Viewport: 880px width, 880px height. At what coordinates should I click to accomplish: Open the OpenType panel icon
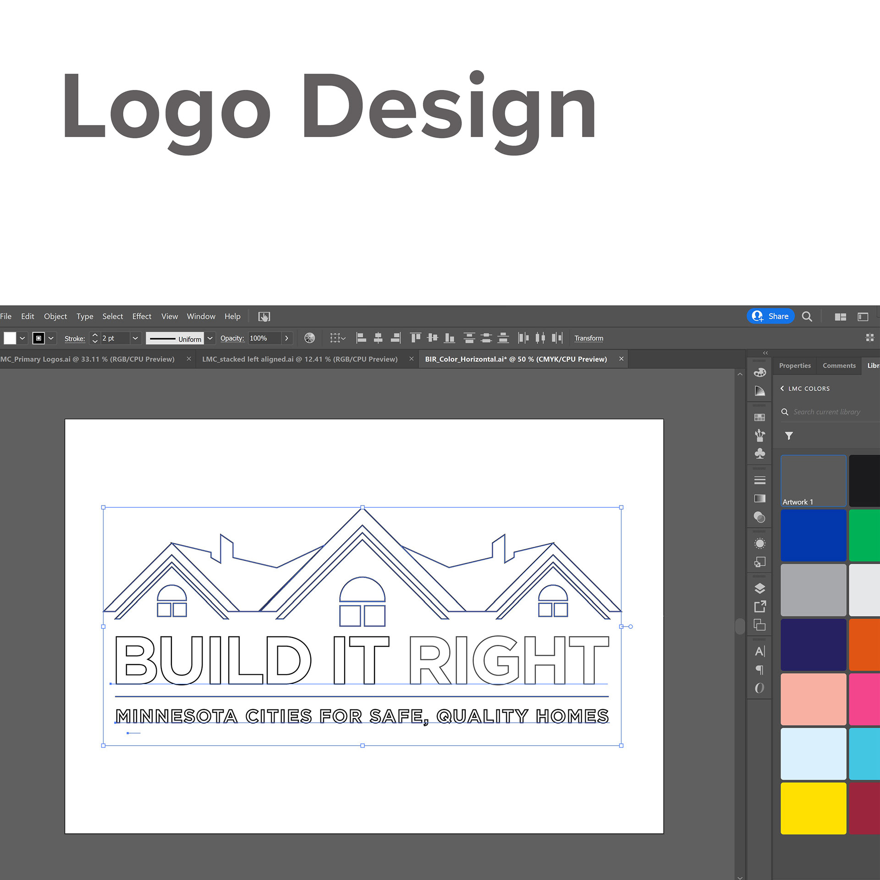click(x=759, y=688)
